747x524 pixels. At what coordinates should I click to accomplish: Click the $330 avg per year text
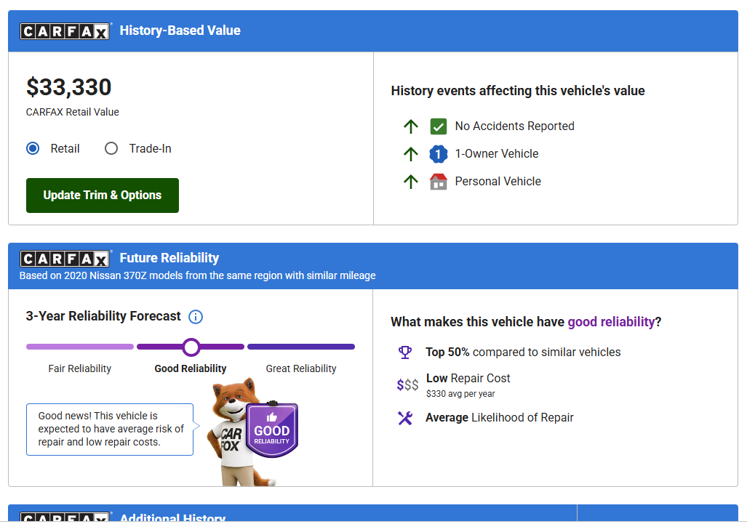click(460, 394)
